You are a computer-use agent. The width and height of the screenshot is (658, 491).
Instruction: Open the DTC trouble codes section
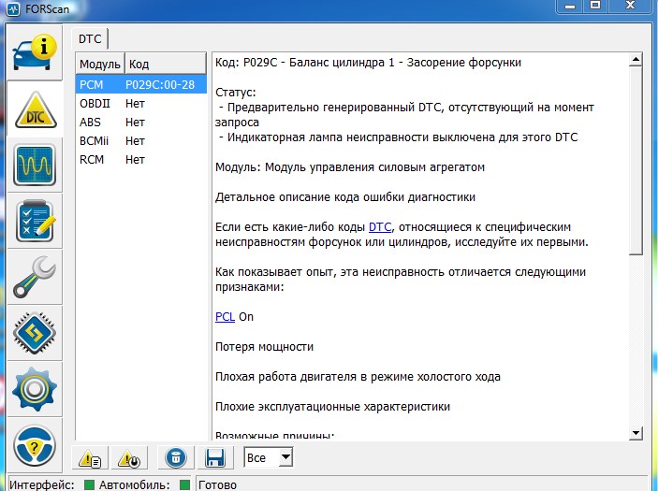pyautogui.click(x=36, y=110)
